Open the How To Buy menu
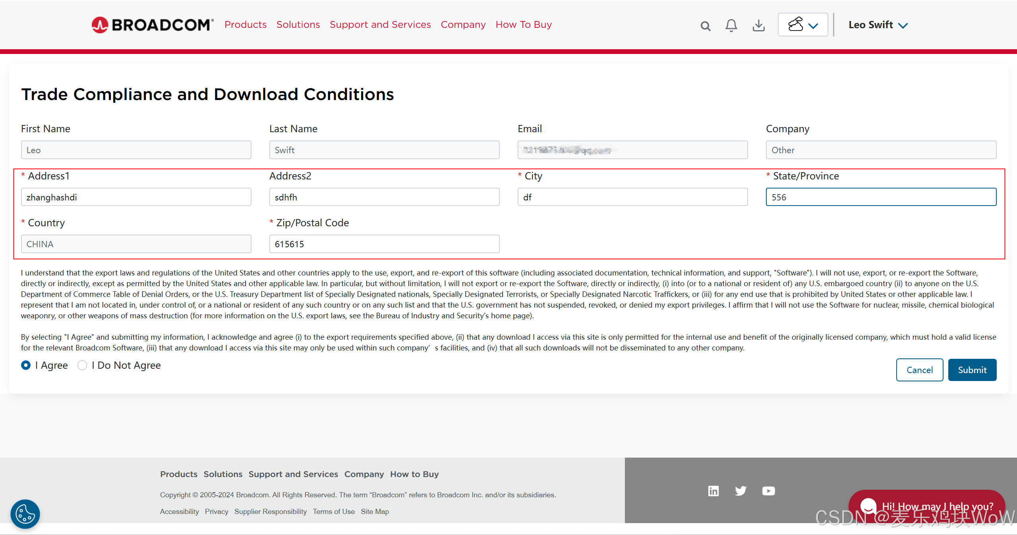 (x=524, y=25)
